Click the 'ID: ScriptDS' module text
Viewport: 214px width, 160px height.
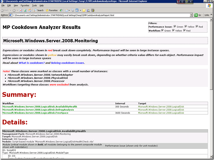[x=9, y=150]
